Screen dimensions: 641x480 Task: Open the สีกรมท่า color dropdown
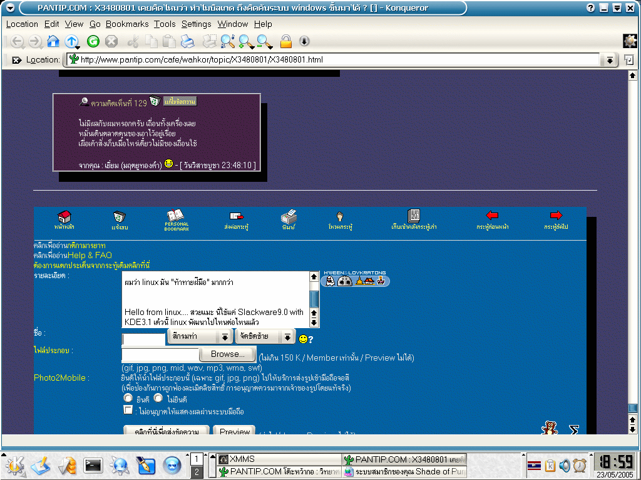pyautogui.click(x=200, y=336)
